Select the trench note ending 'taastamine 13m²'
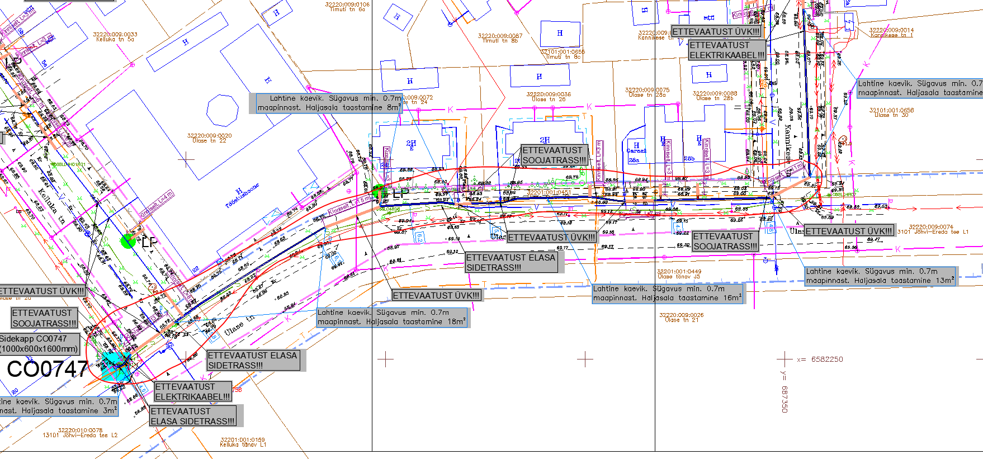This screenshot has width=983, height=459. (x=880, y=276)
